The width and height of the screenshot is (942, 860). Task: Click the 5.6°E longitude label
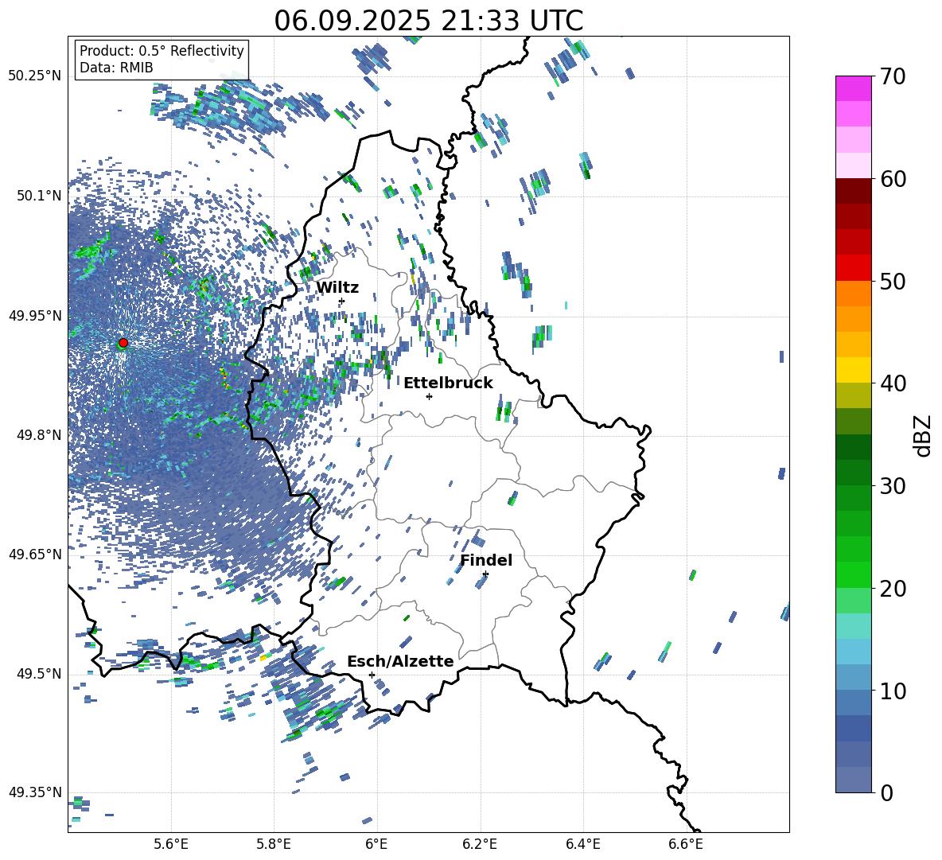[x=171, y=844]
